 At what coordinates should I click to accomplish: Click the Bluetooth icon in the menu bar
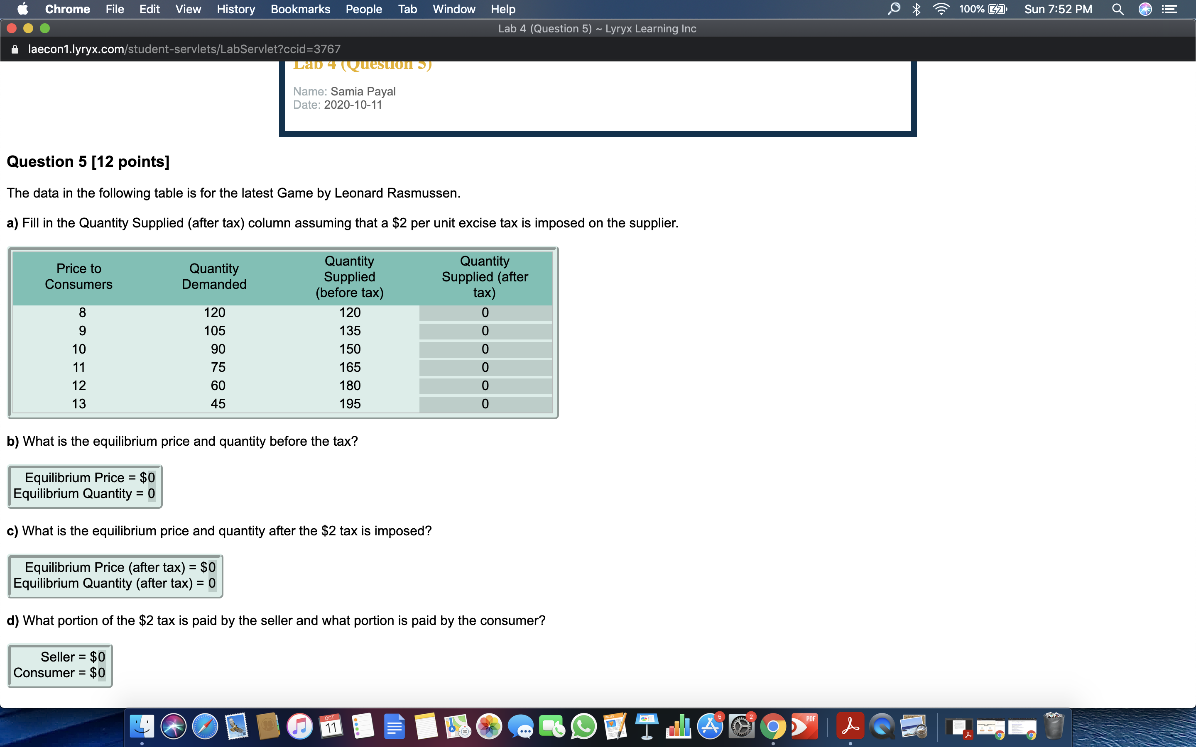click(917, 9)
